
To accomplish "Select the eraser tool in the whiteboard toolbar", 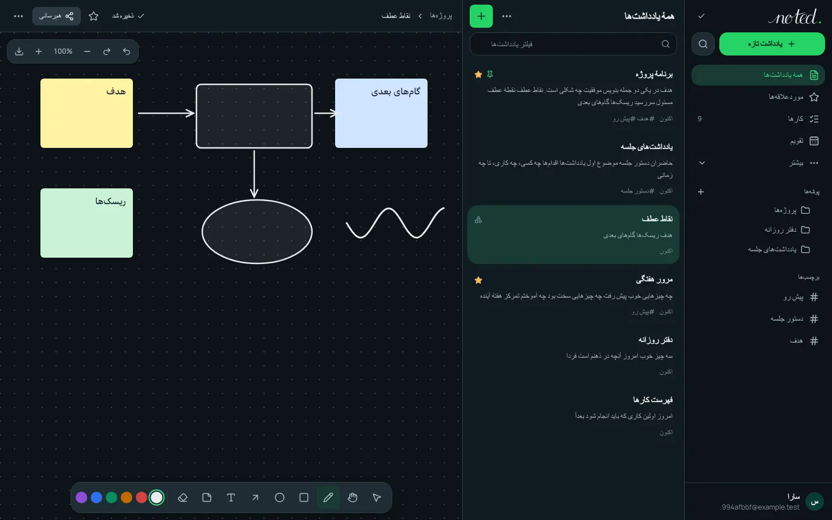I will point(183,497).
